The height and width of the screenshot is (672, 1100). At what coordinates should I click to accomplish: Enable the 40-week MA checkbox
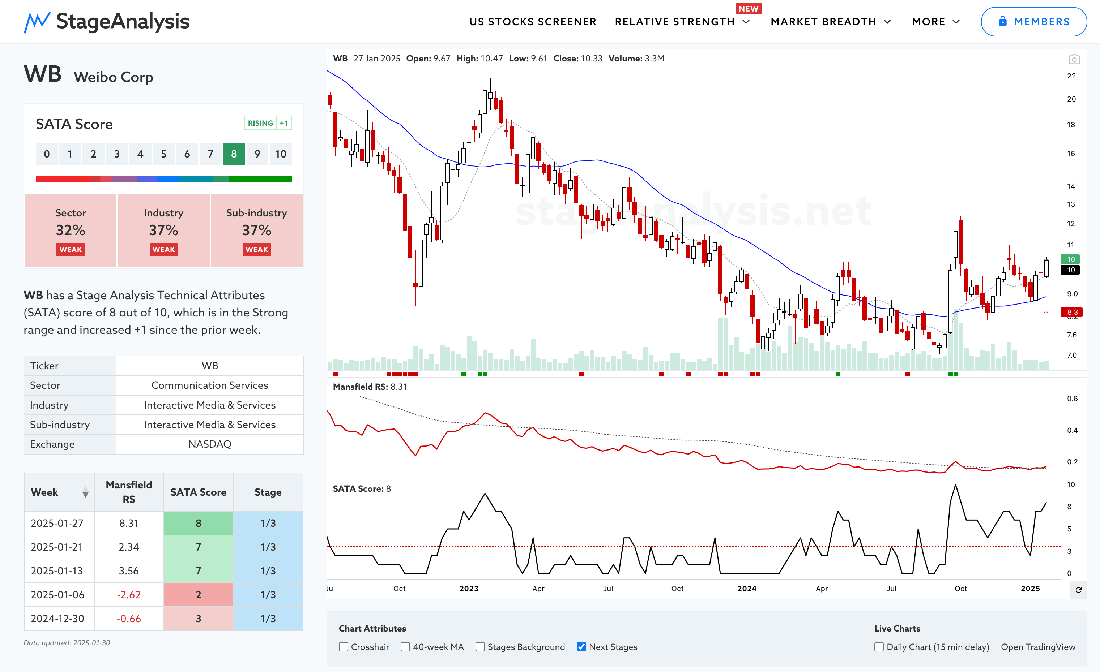(x=405, y=647)
